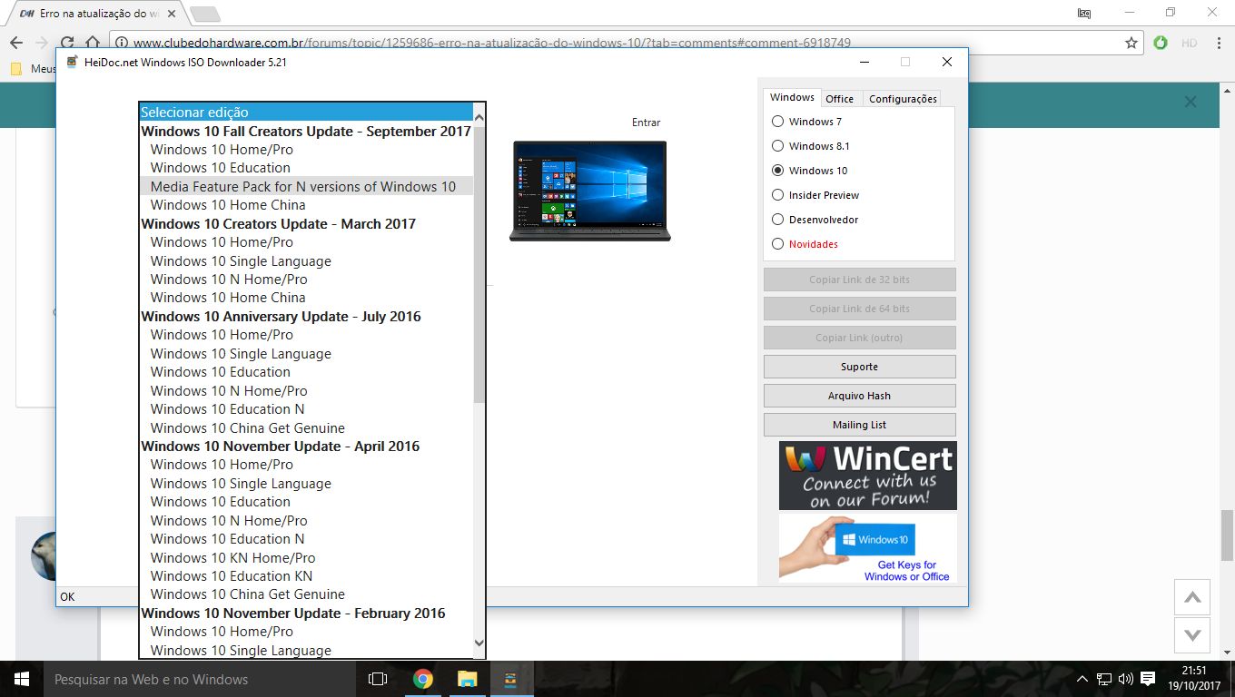
Task: Click the Chrome address bar URL
Action: [x=491, y=43]
